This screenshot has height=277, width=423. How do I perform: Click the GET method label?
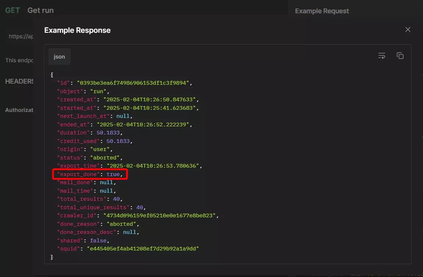13,10
